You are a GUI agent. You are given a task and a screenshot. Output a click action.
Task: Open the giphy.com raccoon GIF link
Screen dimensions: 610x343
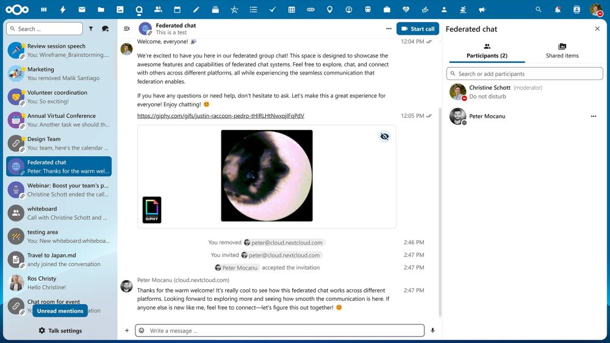coord(220,115)
